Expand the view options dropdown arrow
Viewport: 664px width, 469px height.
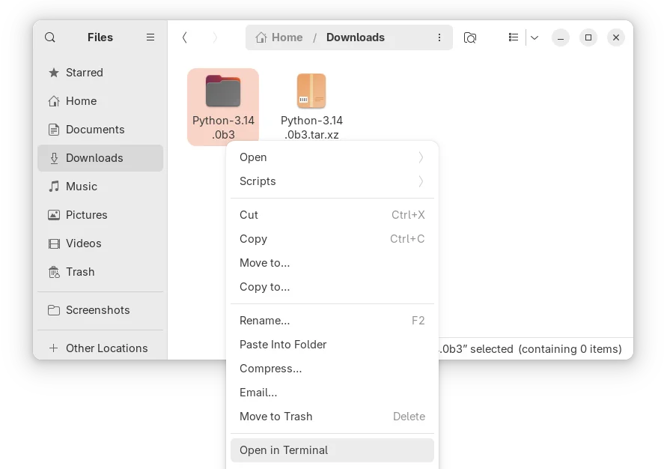click(534, 37)
